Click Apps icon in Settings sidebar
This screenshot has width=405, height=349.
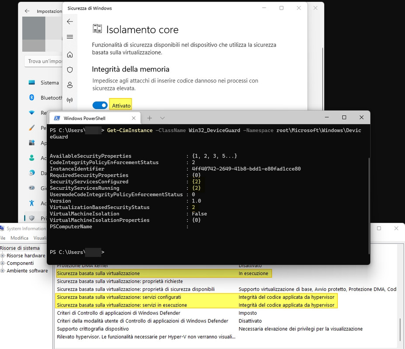click(x=32, y=143)
